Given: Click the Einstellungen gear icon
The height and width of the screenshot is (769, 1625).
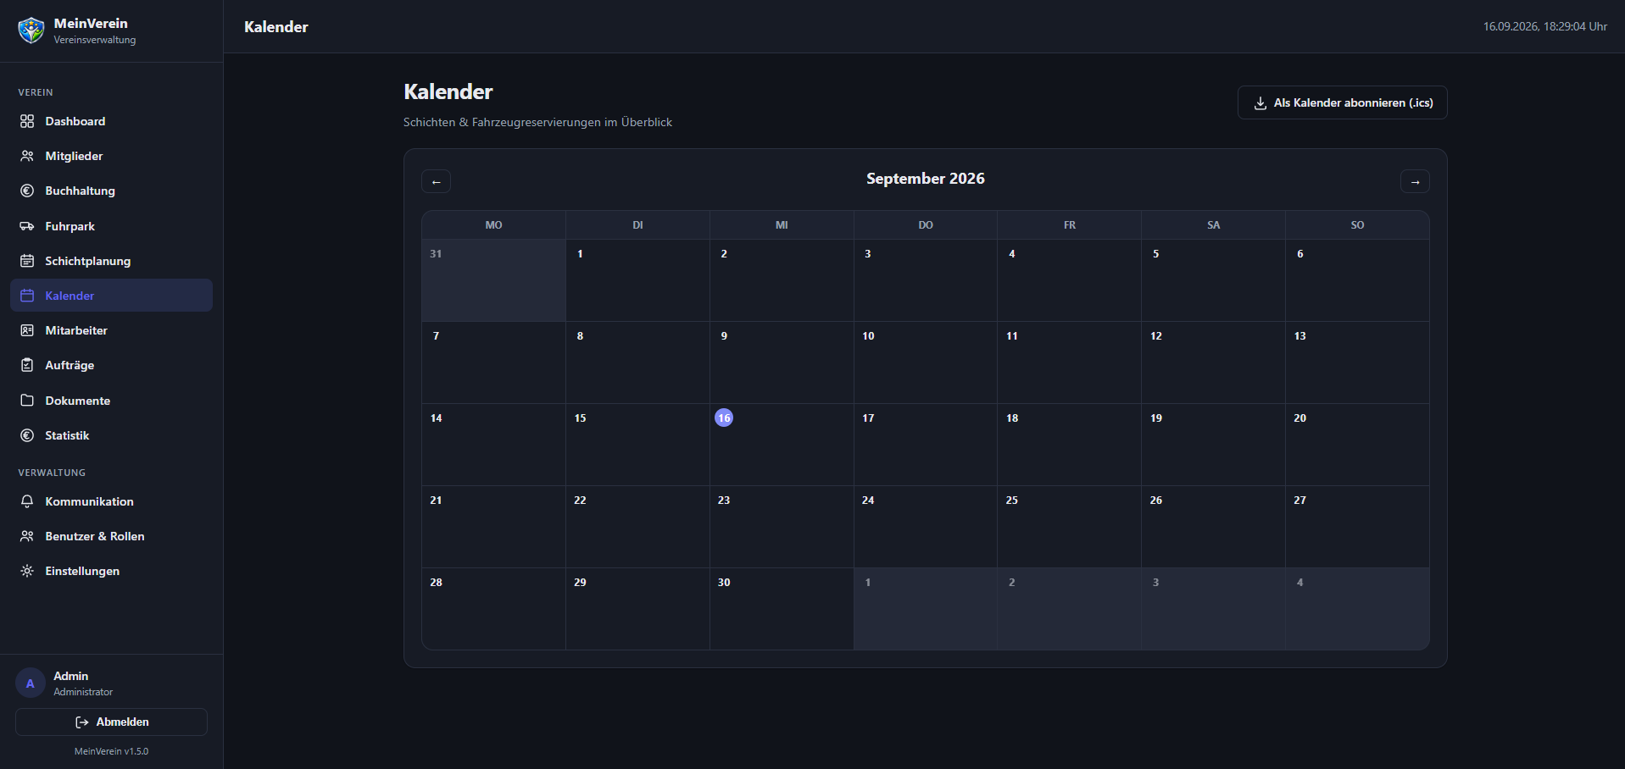Looking at the screenshot, I should tap(27, 571).
